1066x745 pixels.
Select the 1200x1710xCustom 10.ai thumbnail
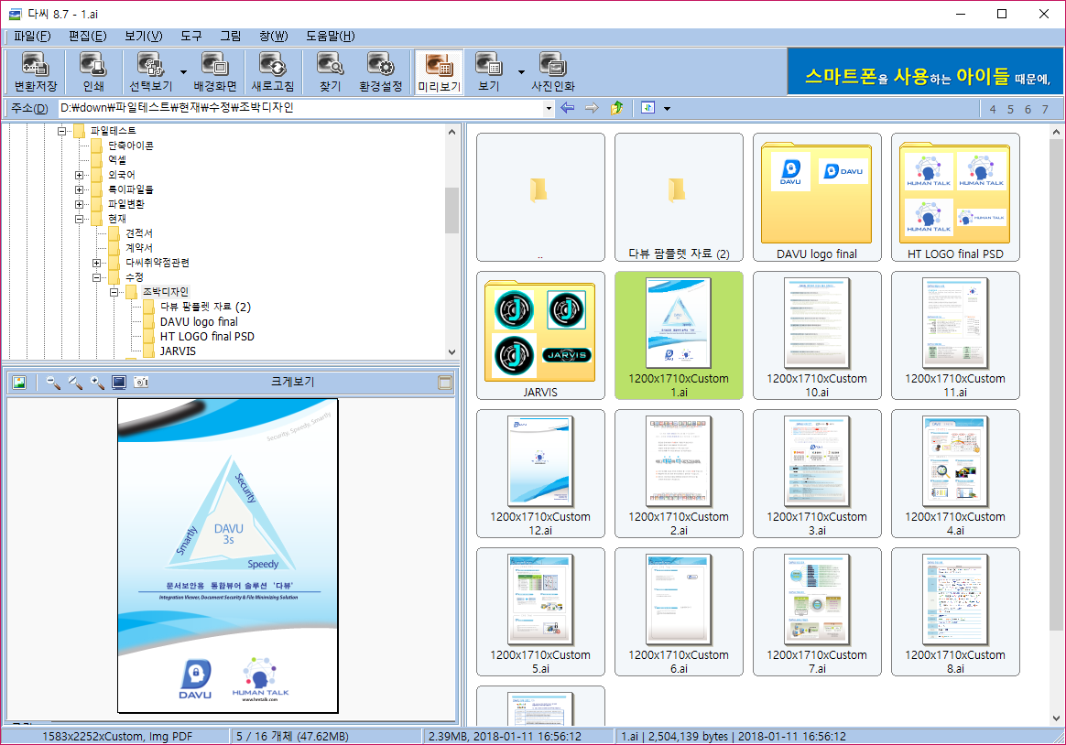(x=817, y=336)
